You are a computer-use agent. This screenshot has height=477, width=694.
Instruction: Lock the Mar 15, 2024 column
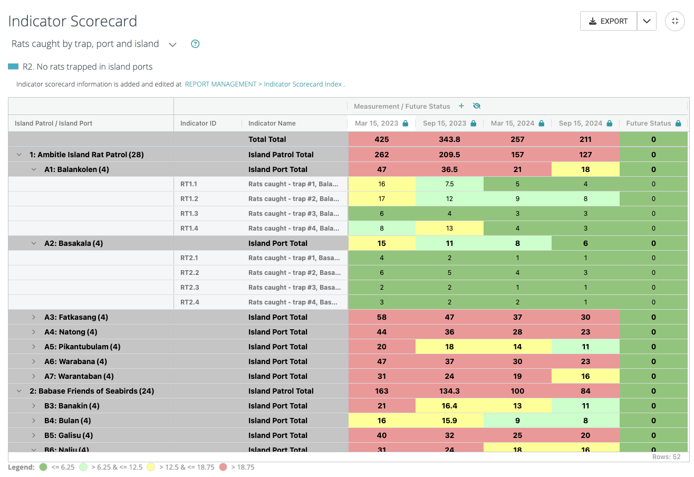pos(542,123)
